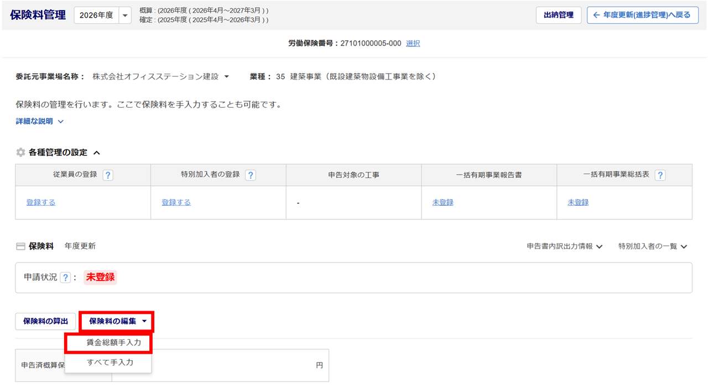Click help icon beside 一括有期事業総括表
Screen dimensions: 708x388
[660, 175]
